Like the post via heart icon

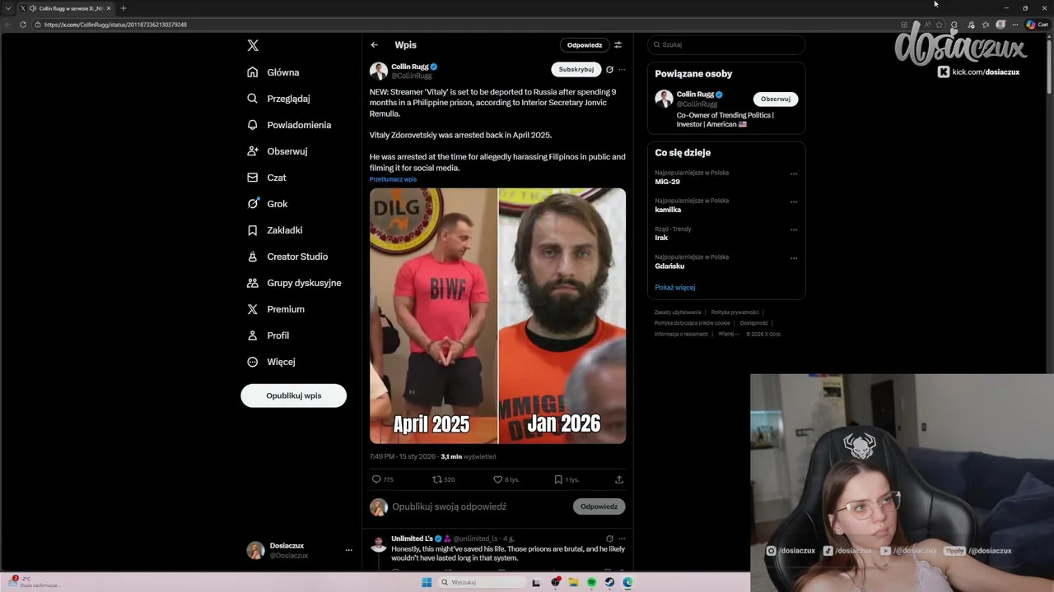click(498, 479)
